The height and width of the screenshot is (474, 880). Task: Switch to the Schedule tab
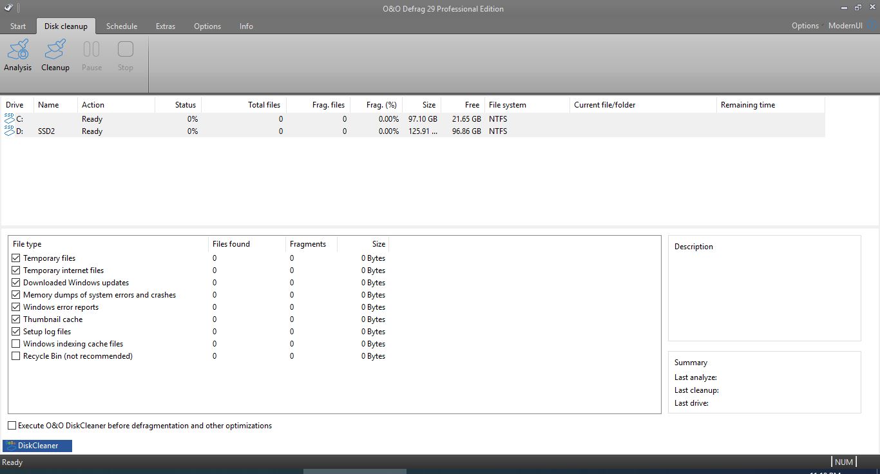(x=122, y=26)
